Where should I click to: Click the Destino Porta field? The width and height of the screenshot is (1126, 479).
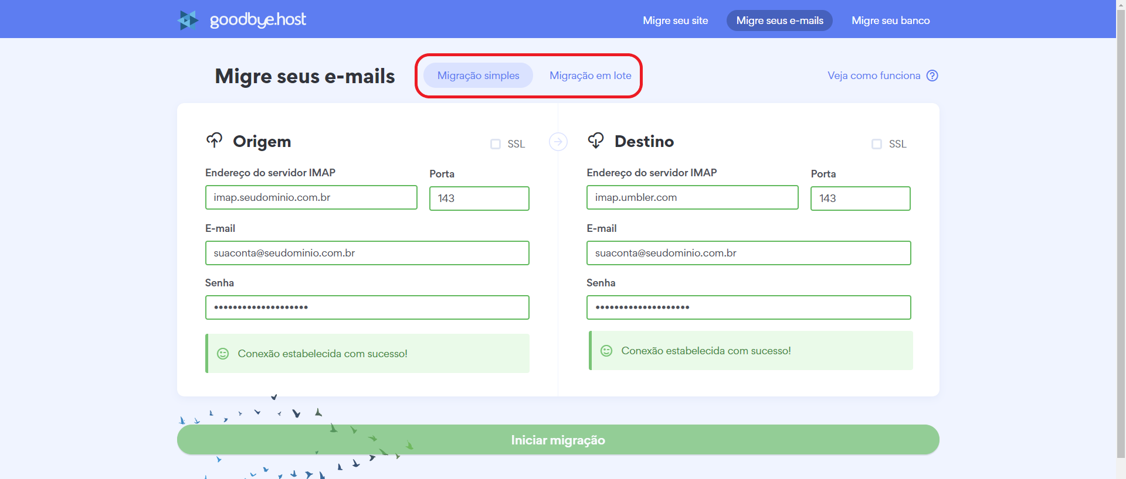tap(860, 199)
